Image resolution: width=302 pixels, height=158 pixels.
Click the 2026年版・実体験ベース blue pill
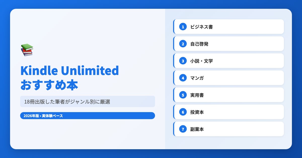[x=87, y=116]
